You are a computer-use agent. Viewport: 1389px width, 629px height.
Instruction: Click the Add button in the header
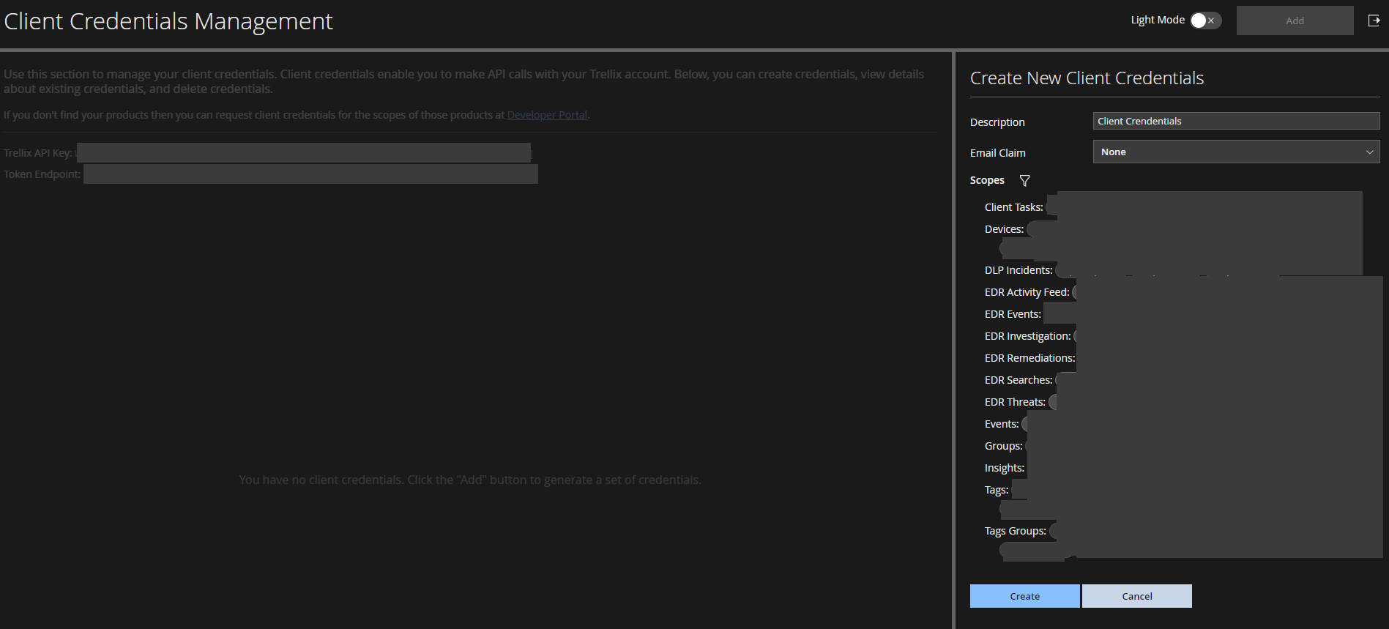pos(1295,21)
